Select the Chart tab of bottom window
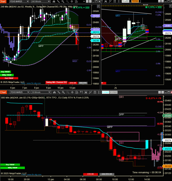This screenshot has height=181, width=172. click(x=3, y=92)
